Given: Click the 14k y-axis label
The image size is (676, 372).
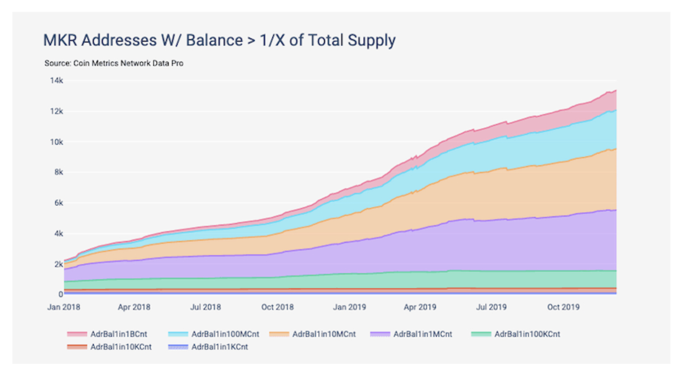Looking at the screenshot, I should click(57, 80).
